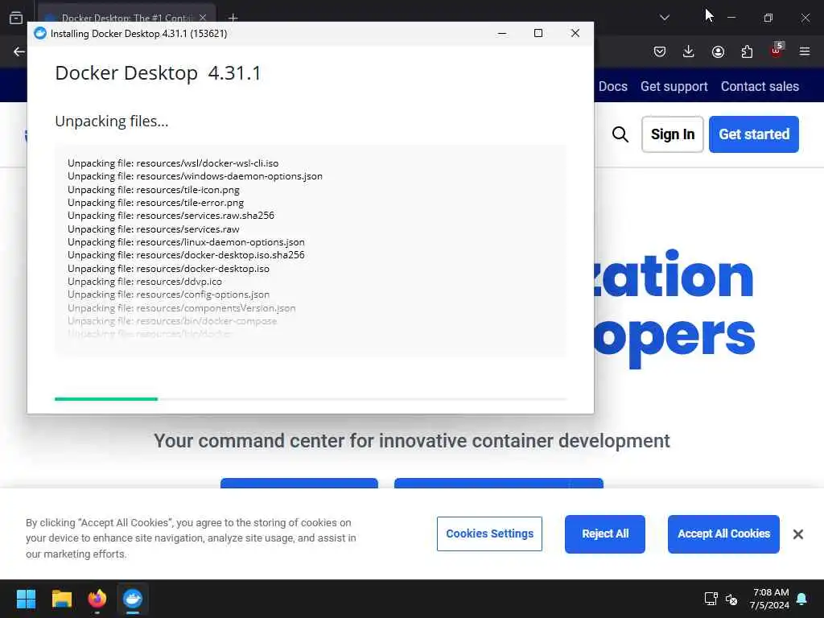This screenshot has height=618, width=824.
Task: Minimize the Docker Desktop installer window
Action: (x=502, y=34)
